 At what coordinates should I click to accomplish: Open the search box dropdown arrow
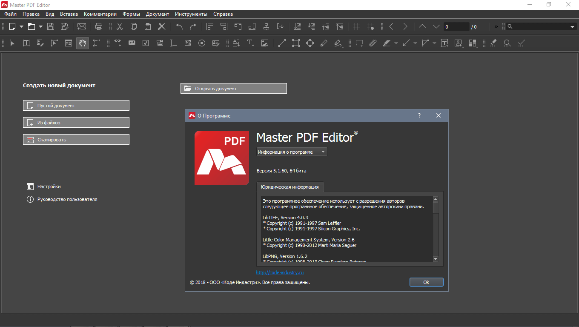click(572, 27)
